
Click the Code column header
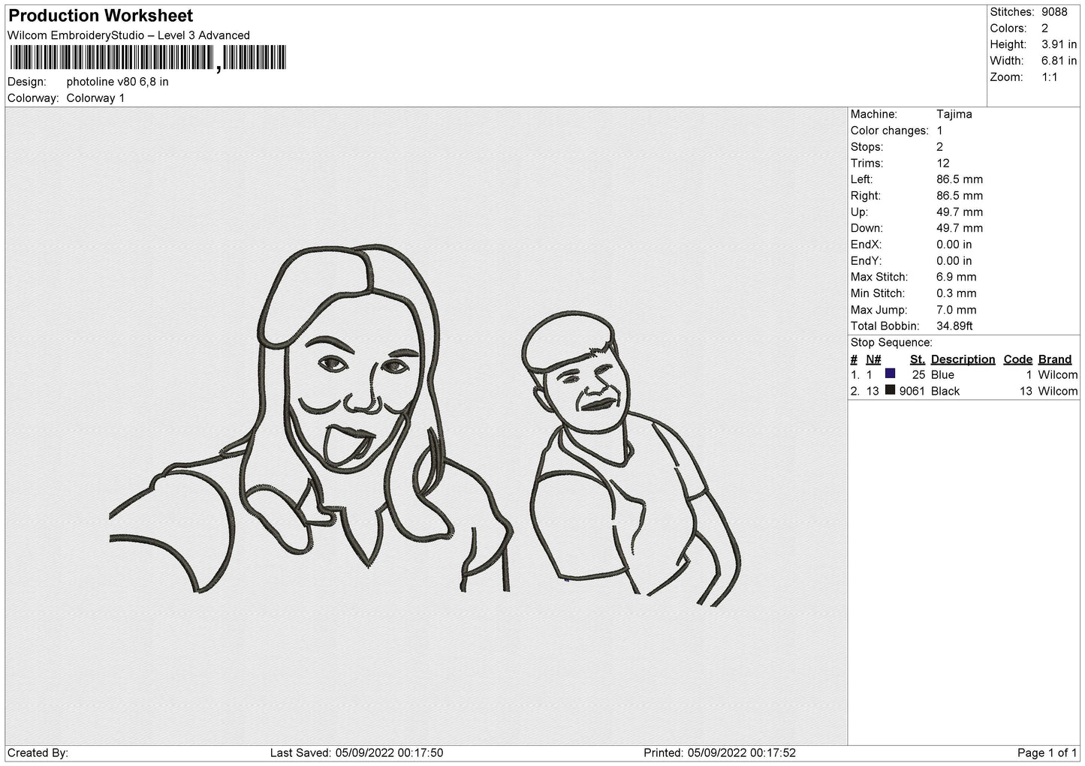click(x=1018, y=359)
